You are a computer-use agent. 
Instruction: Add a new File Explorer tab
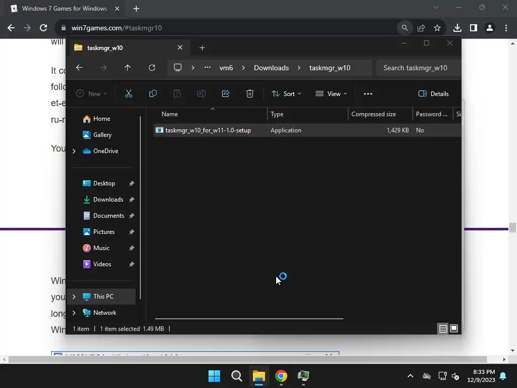click(202, 48)
